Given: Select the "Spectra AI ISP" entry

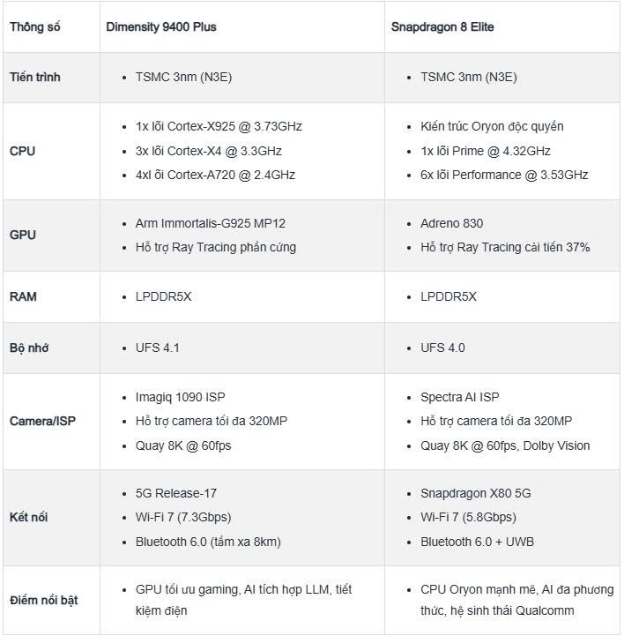Looking at the screenshot, I should pos(460,397).
